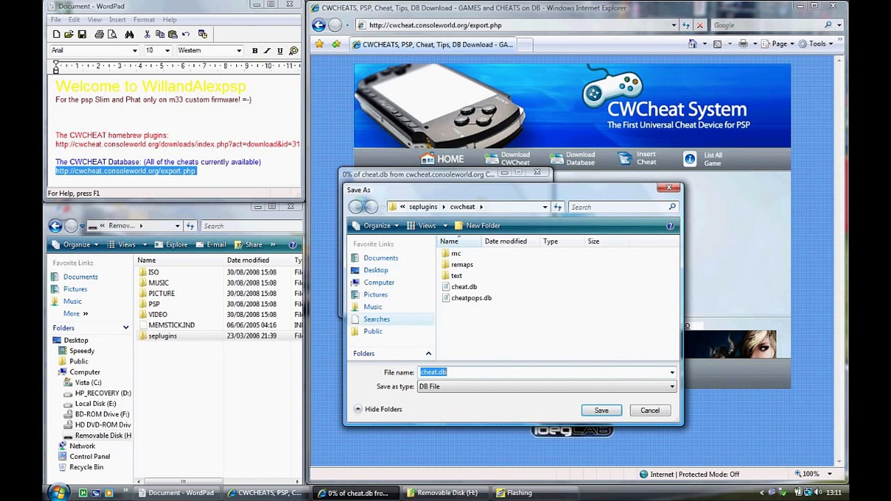Click the Back arrow in Internet Explorer
Viewport: 891px width, 501px height.
(x=318, y=25)
